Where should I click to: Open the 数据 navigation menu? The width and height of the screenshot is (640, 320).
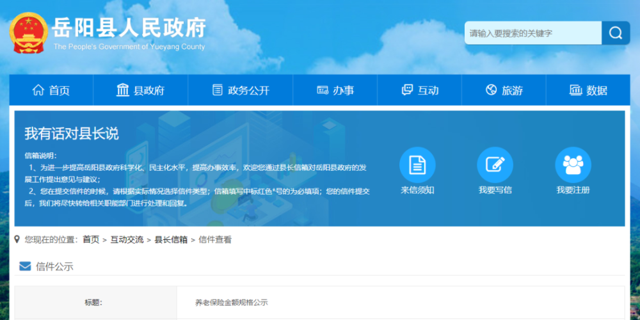(x=588, y=90)
